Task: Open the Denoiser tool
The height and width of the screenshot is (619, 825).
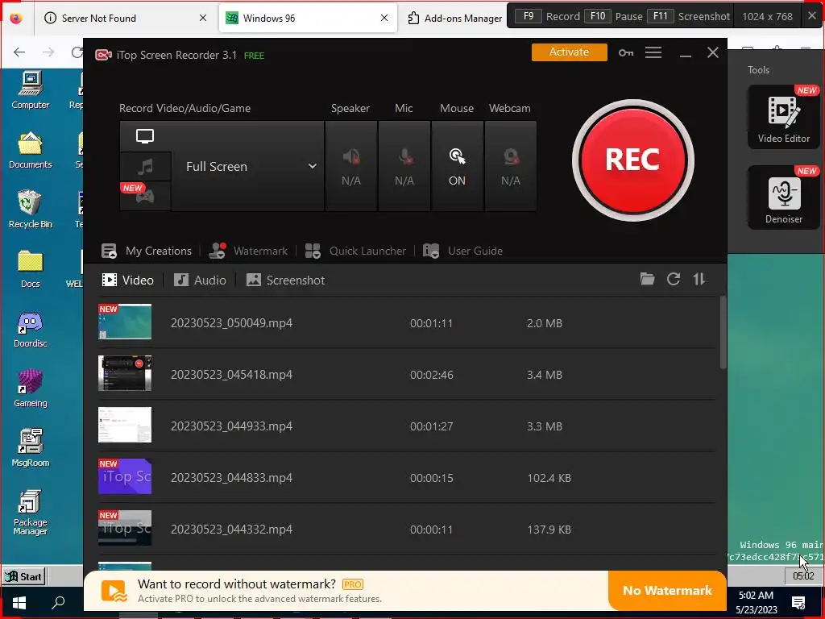Action: pos(783,197)
